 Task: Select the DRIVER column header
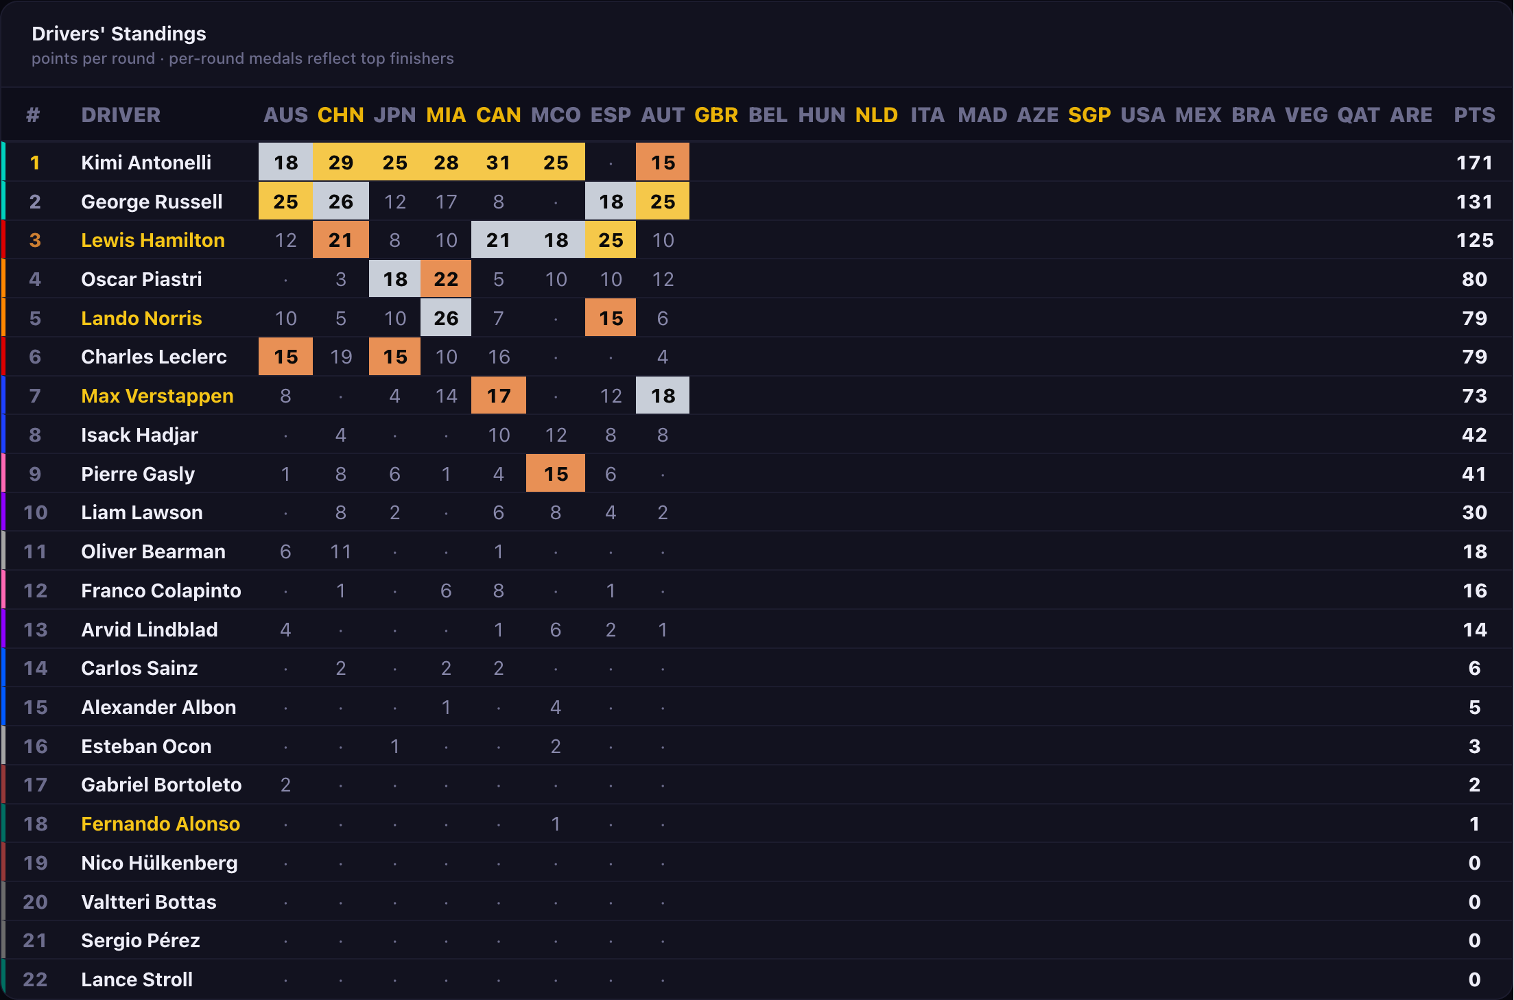121,115
